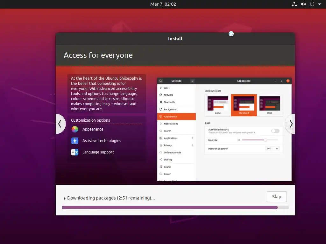The height and width of the screenshot is (244, 326).
Task: Select Background in Settings sidebar preview
Action: (x=176, y=109)
